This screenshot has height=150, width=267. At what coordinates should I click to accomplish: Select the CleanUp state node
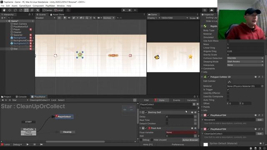(x=67, y=132)
